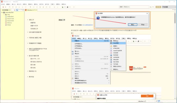Select lesson1.txt in the project tree
177x103 pixels.
[x=11, y=19]
